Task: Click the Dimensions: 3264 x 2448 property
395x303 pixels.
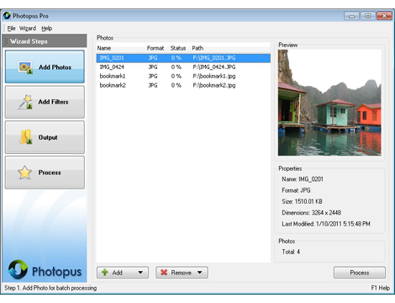Action: pyautogui.click(x=311, y=213)
